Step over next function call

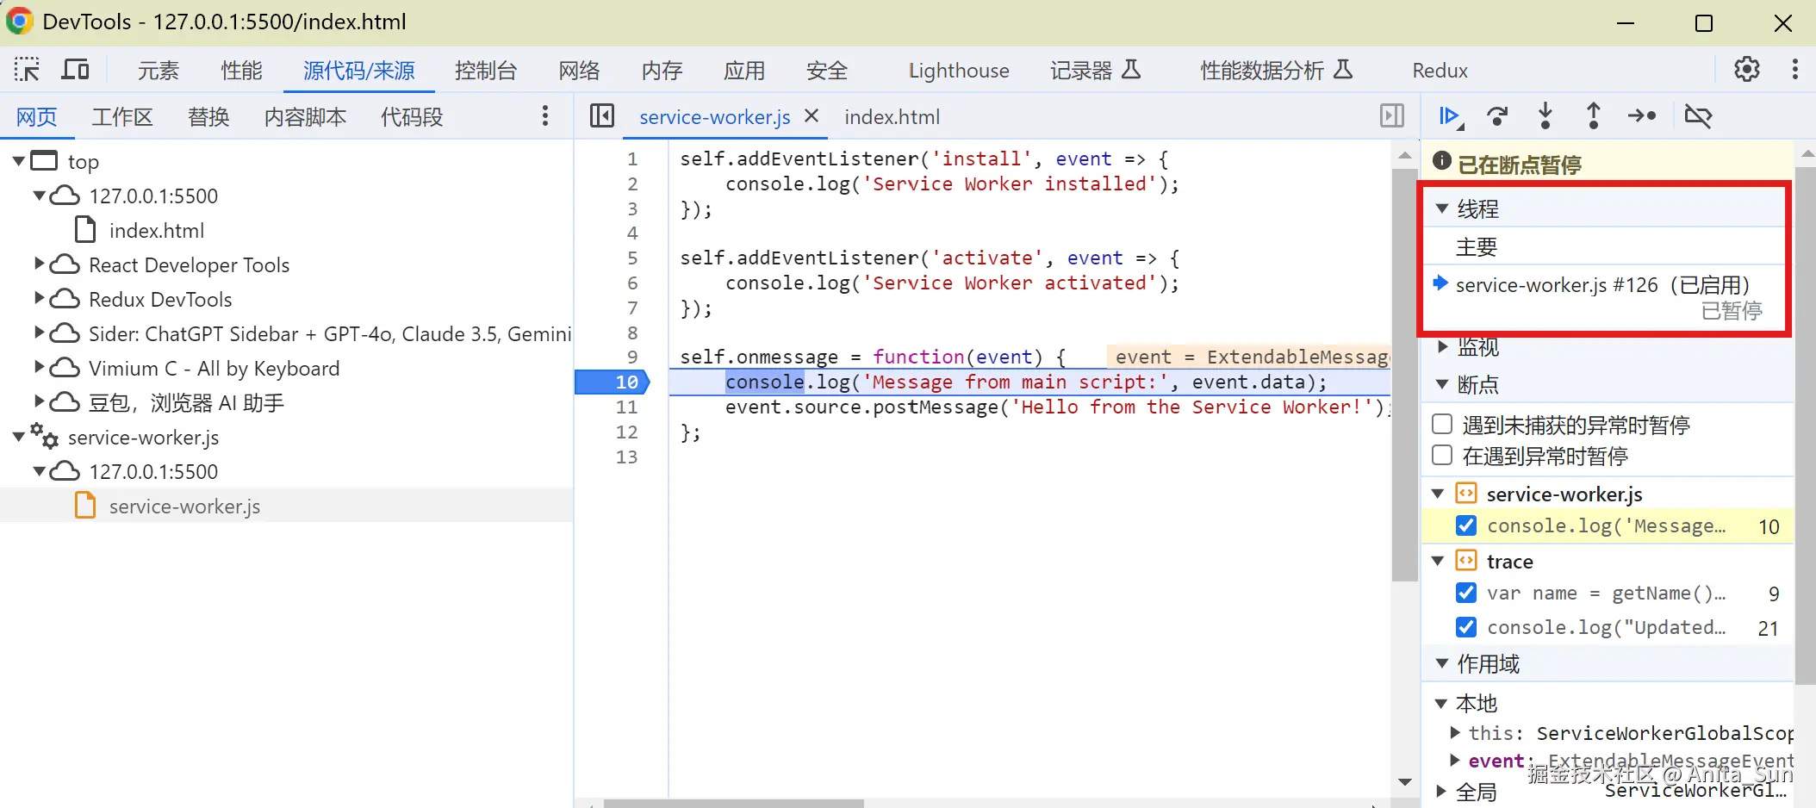(x=1498, y=115)
